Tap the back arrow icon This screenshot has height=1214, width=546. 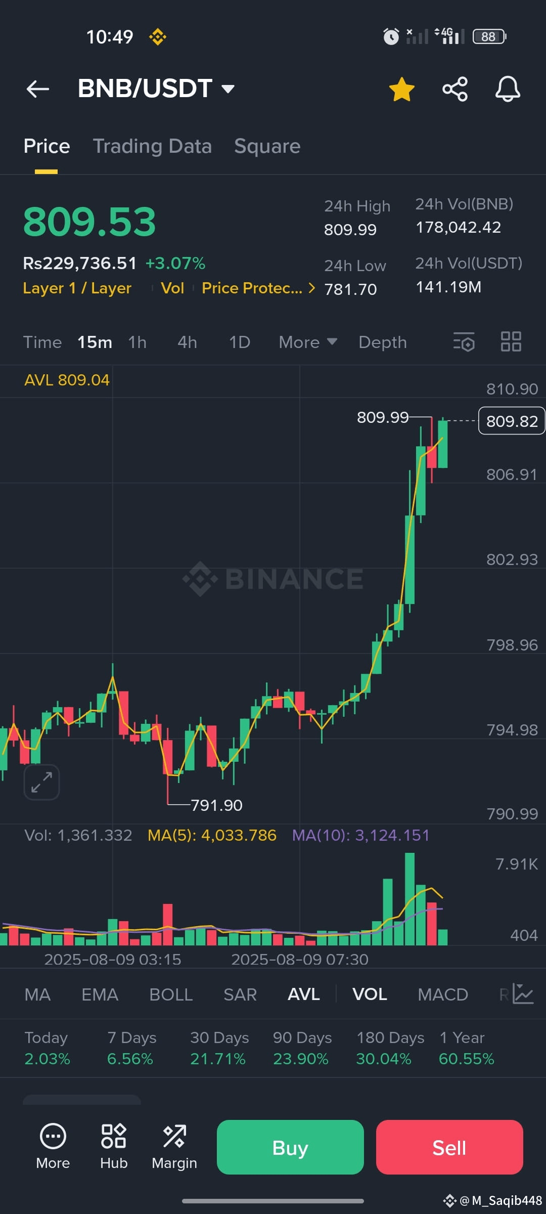[38, 89]
